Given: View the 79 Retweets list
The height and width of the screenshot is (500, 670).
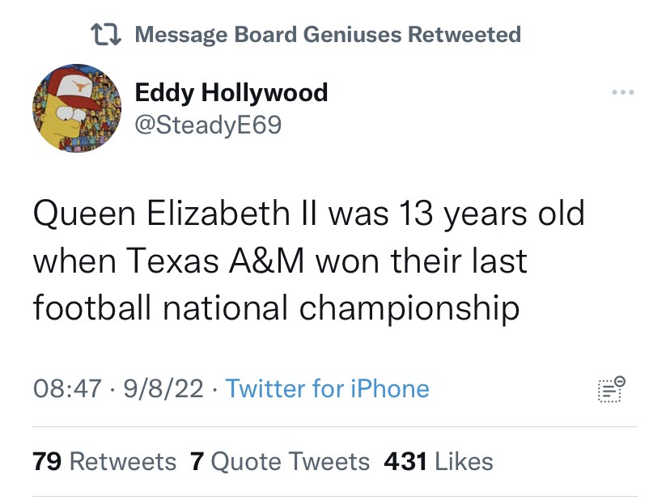Looking at the screenshot, I should point(104,462).
